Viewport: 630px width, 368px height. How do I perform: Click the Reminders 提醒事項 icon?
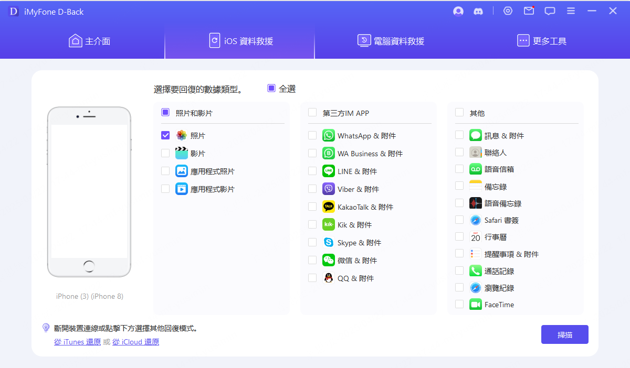click(x=476, y=254)
